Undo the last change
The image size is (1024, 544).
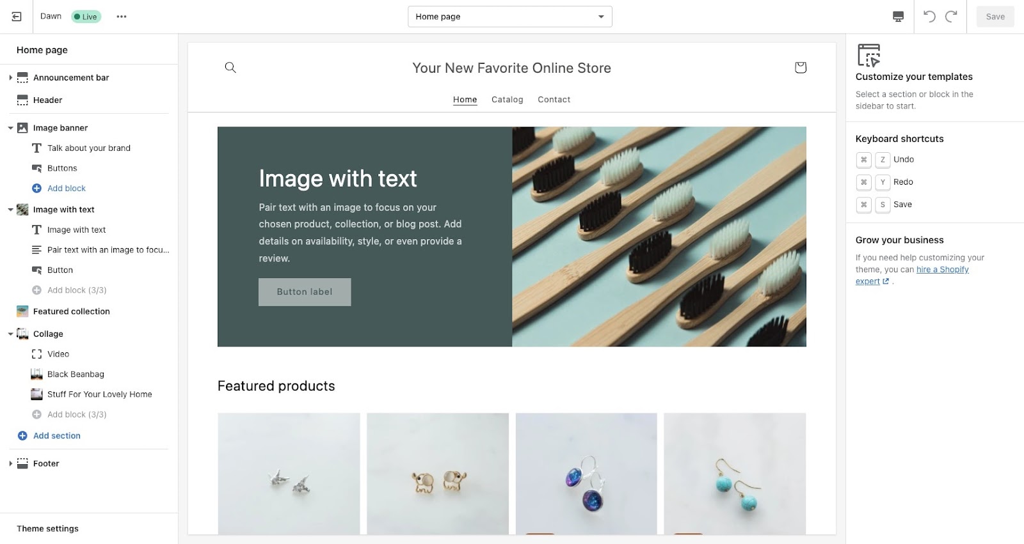[929, 16]
